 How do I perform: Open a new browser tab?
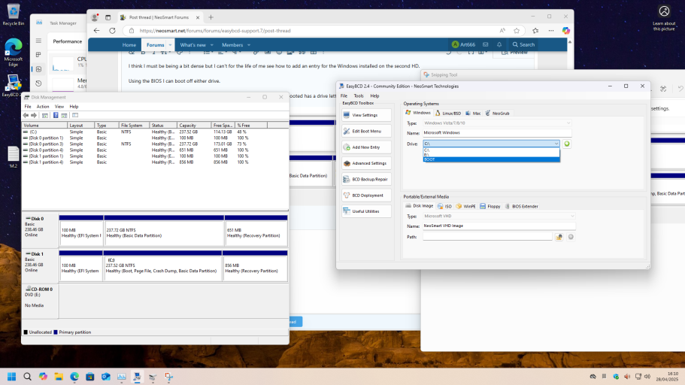click(211, 17)
